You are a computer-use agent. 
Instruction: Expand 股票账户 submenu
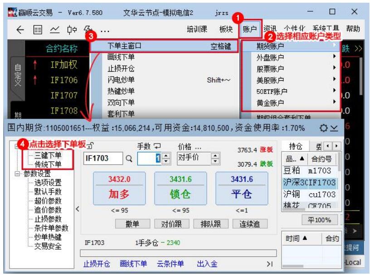point(291,69)
